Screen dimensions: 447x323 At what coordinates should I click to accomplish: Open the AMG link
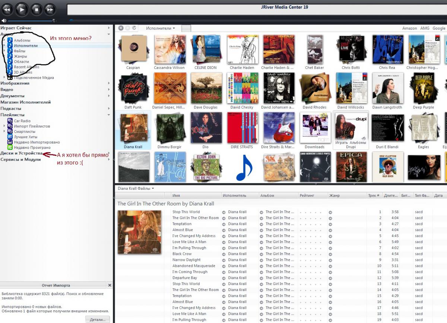(425, 28)
